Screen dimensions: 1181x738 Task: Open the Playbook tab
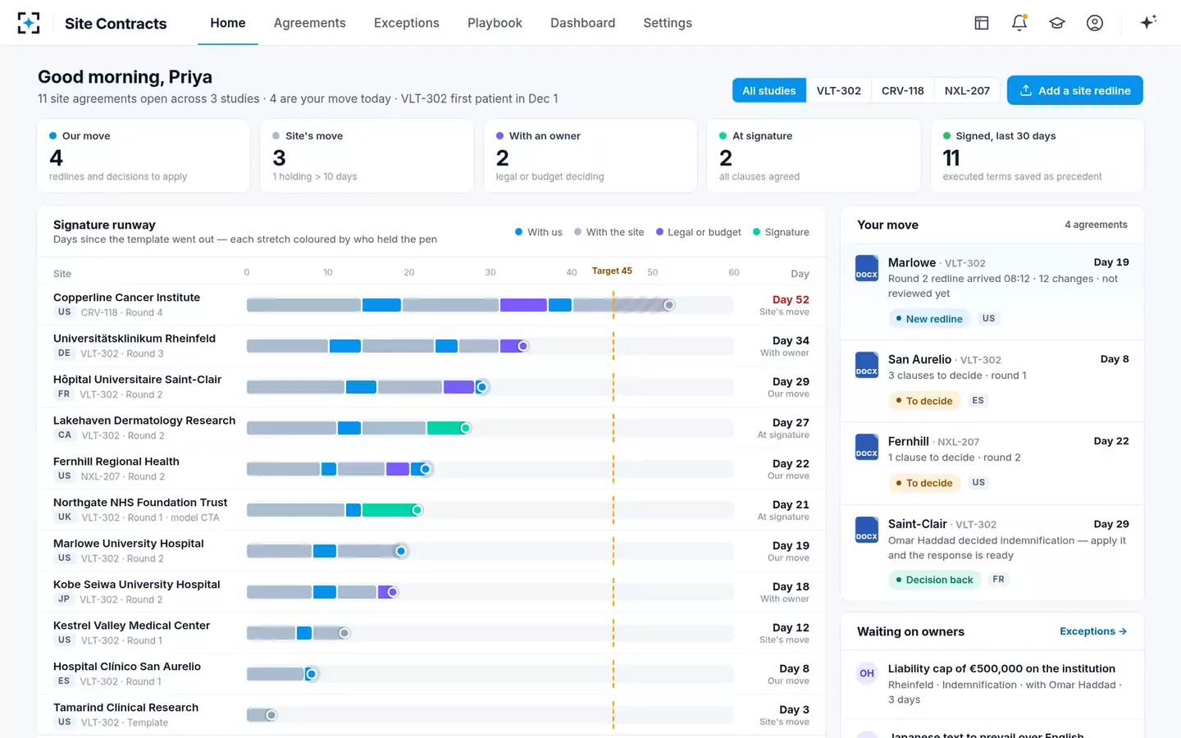pos(495,23)
